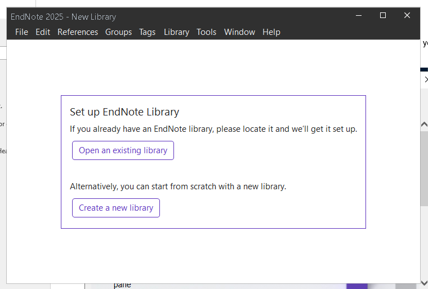Click the Set up EndNote Library heading

coord(124,112)
